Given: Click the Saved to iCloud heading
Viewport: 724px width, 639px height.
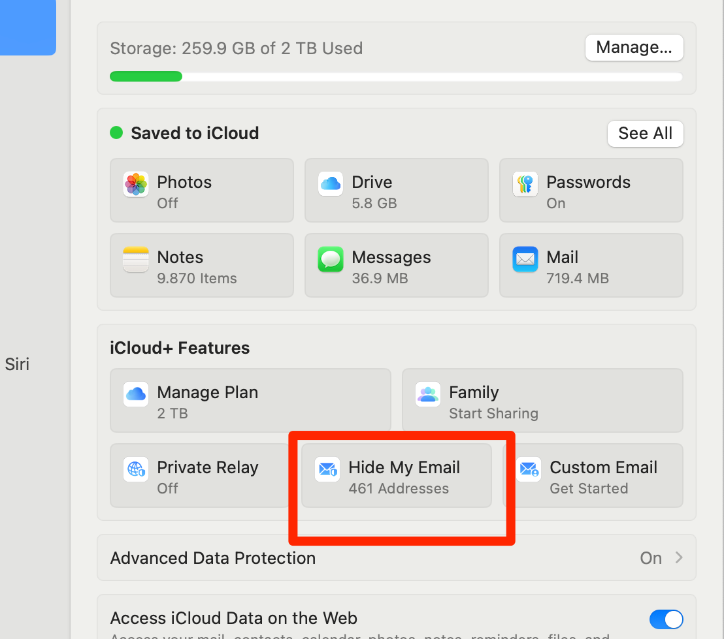Looking at the screenshot, I should [195, 133].
